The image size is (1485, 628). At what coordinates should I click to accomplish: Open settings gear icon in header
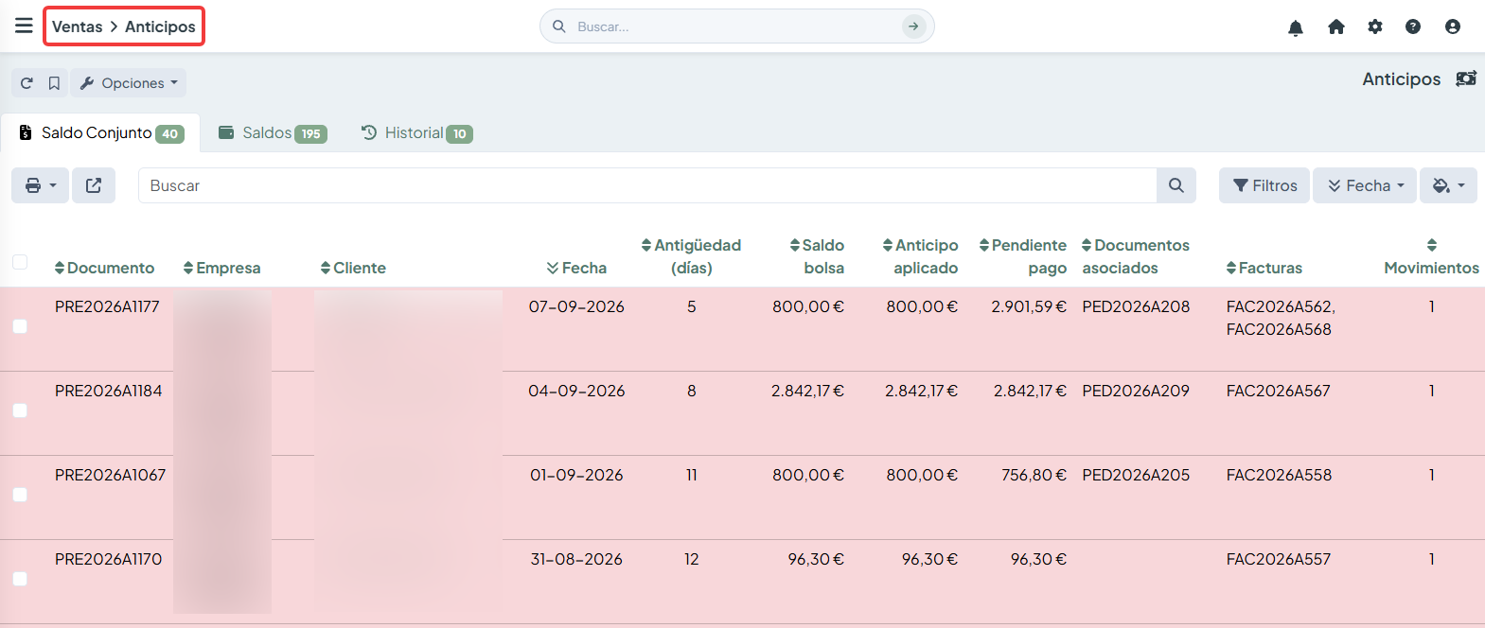[1375, 26]
